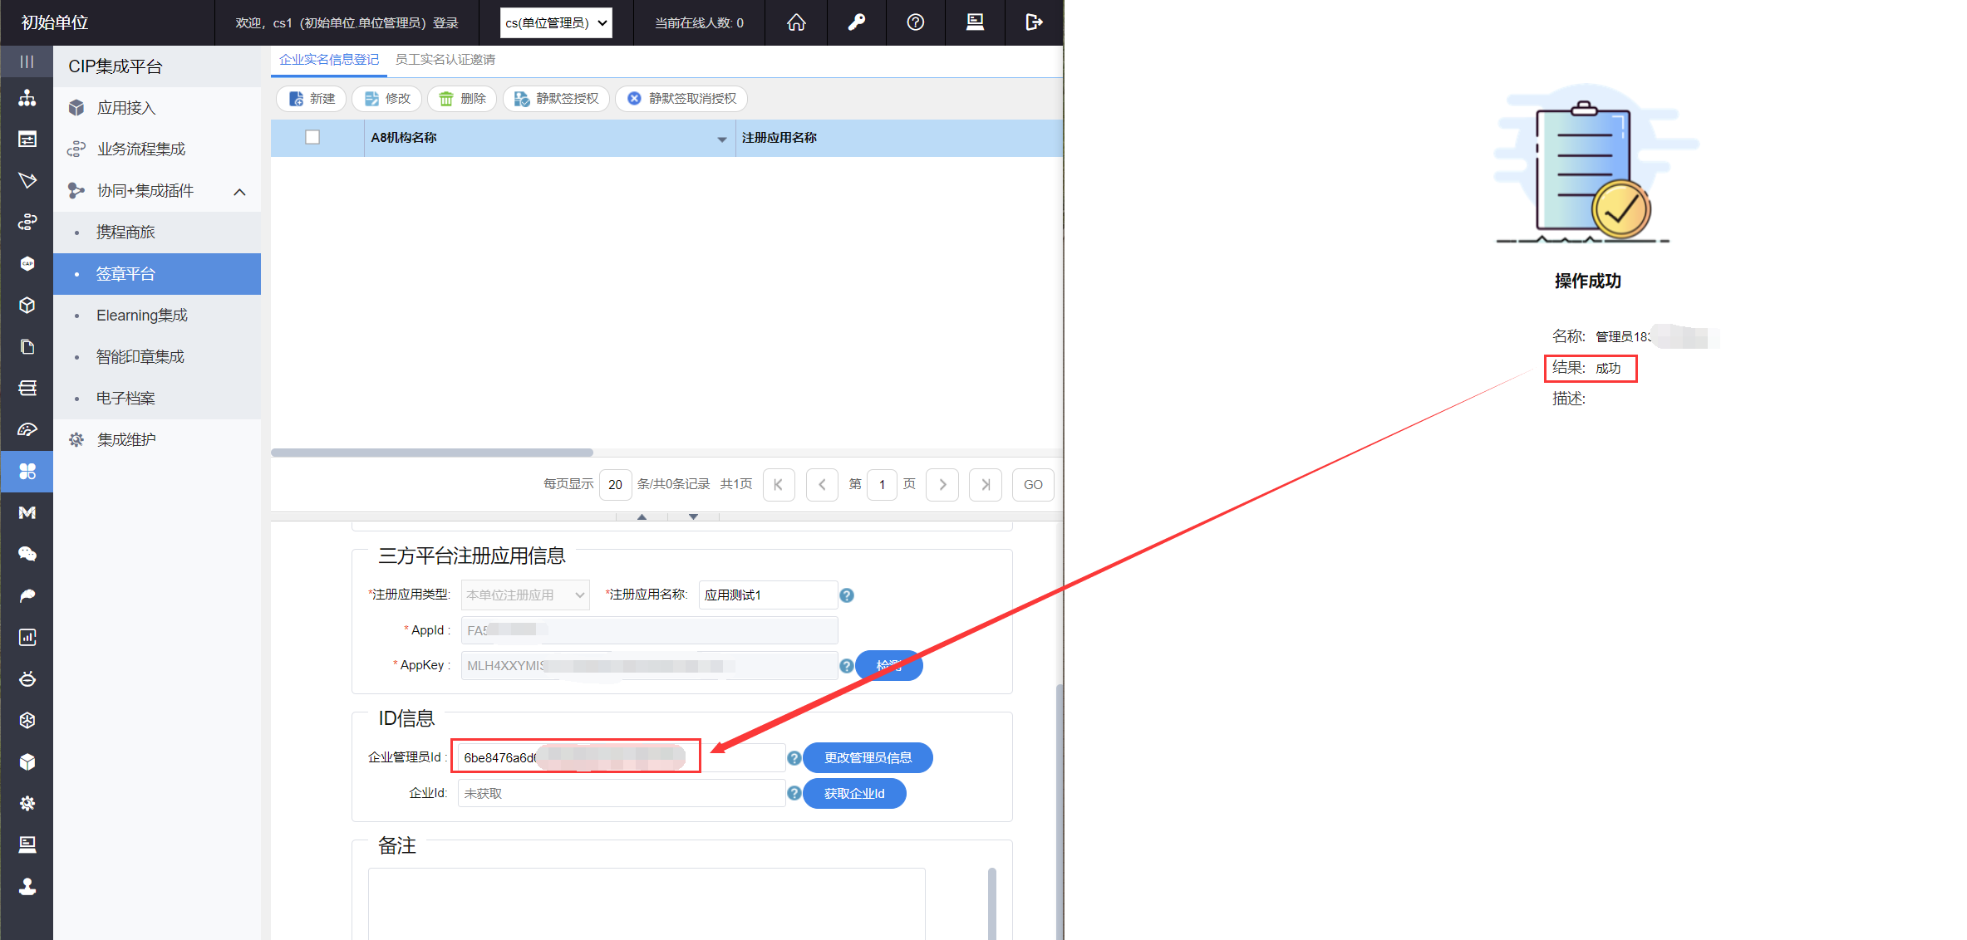Click the table's horizontal scrollbar
1967x940 pixels.
432,453
